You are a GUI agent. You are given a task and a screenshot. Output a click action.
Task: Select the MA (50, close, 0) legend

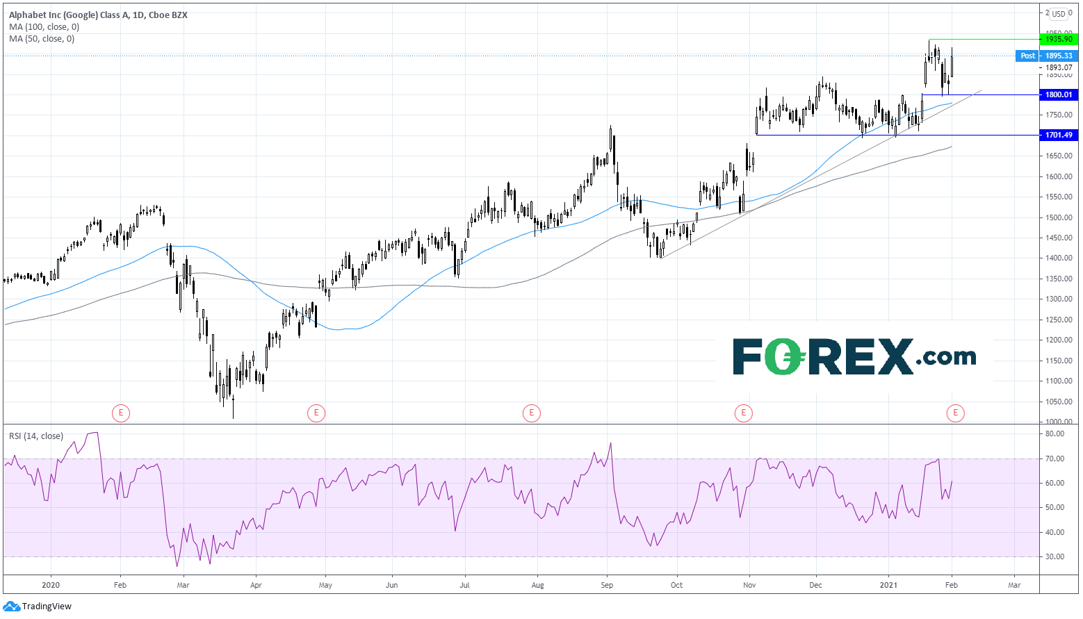42,39
